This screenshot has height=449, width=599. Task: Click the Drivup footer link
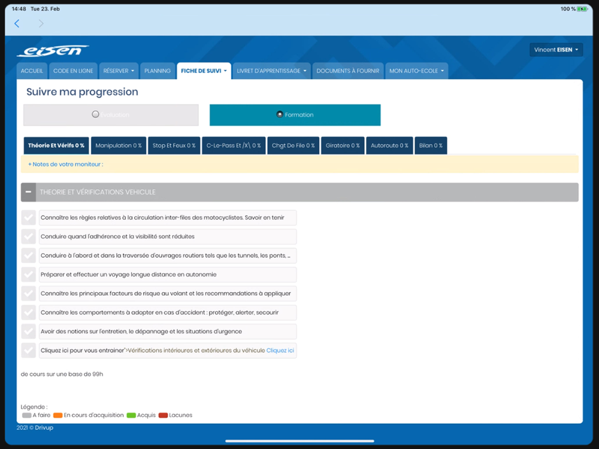pyautogui.click(x=44, y=427)
